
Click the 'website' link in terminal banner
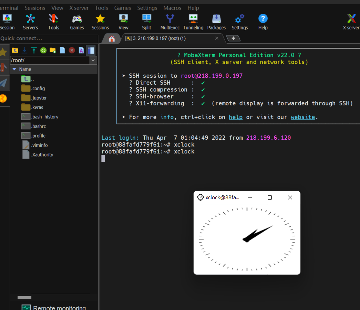pyautogui.click(x=303, y=117)
